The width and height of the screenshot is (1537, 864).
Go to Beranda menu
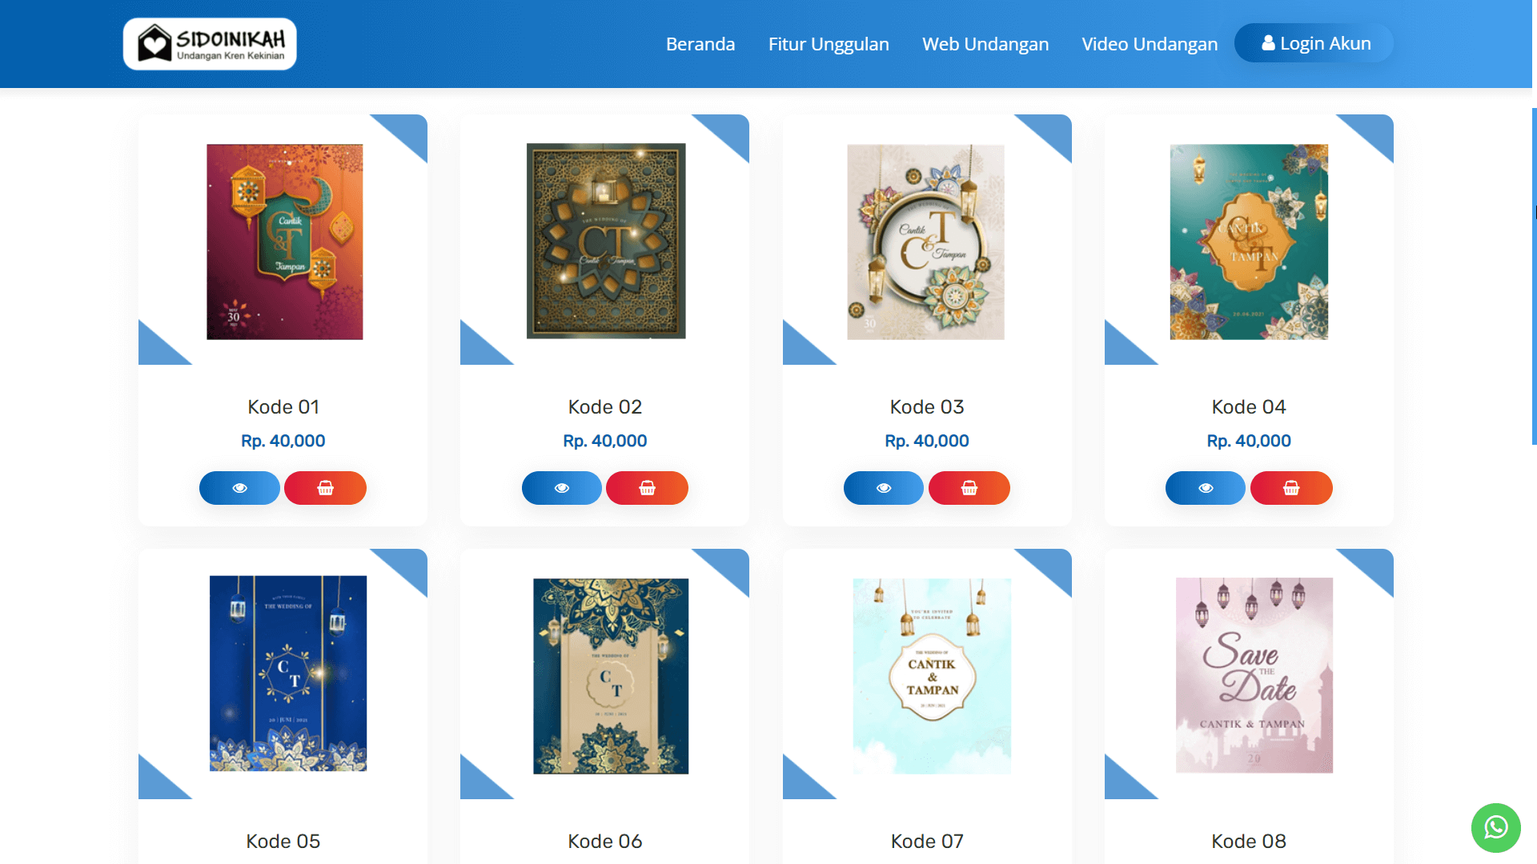pos(700,44)
